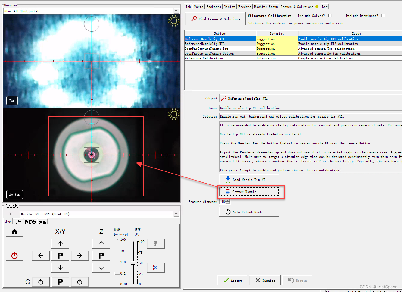Decrease the Feature diameter spinner value
Screen dimensions: 402x292
(228, 203)
